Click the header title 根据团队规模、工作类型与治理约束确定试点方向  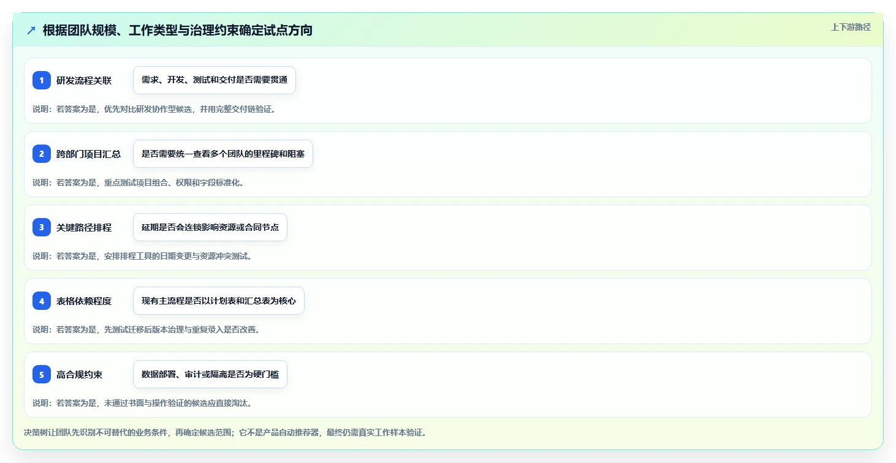178,31
